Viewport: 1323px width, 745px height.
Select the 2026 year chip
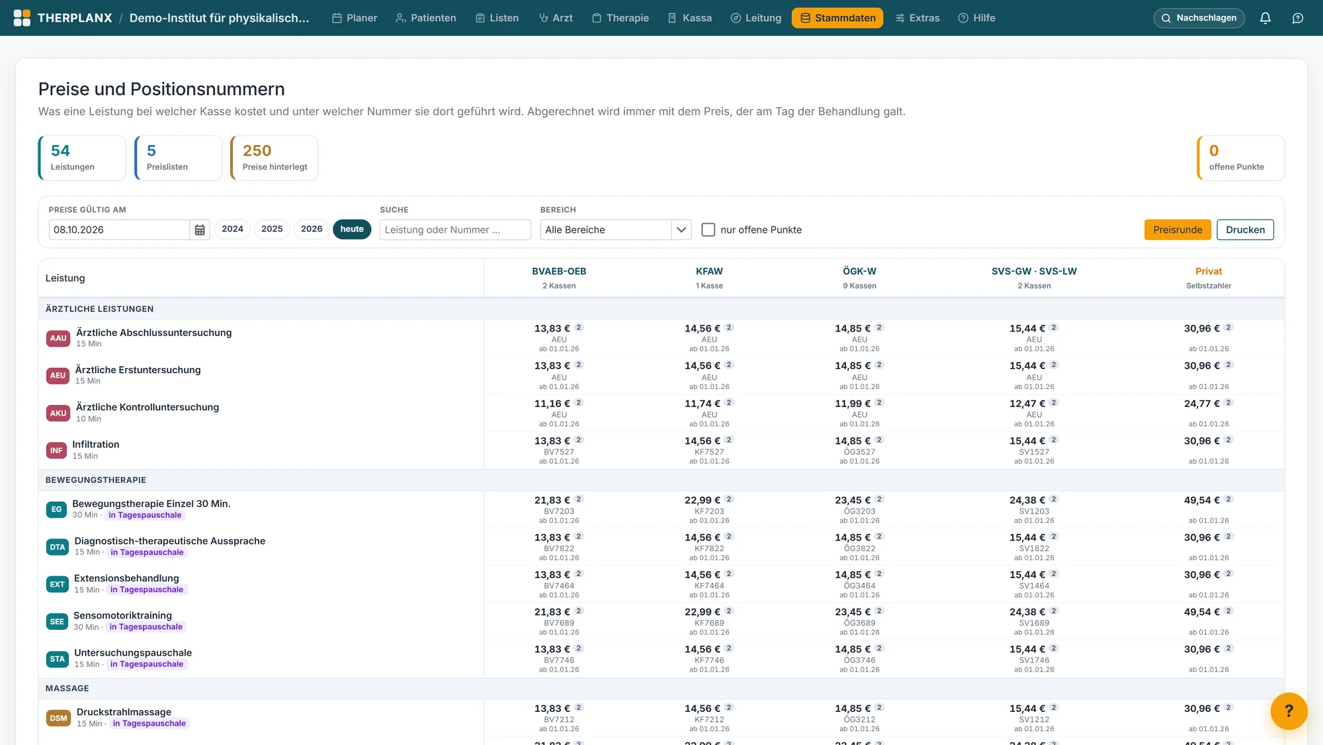coord(312,229)
